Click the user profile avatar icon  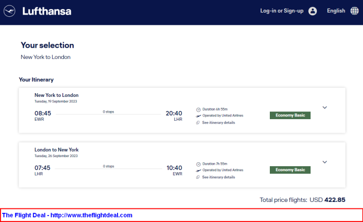(313, 11)
